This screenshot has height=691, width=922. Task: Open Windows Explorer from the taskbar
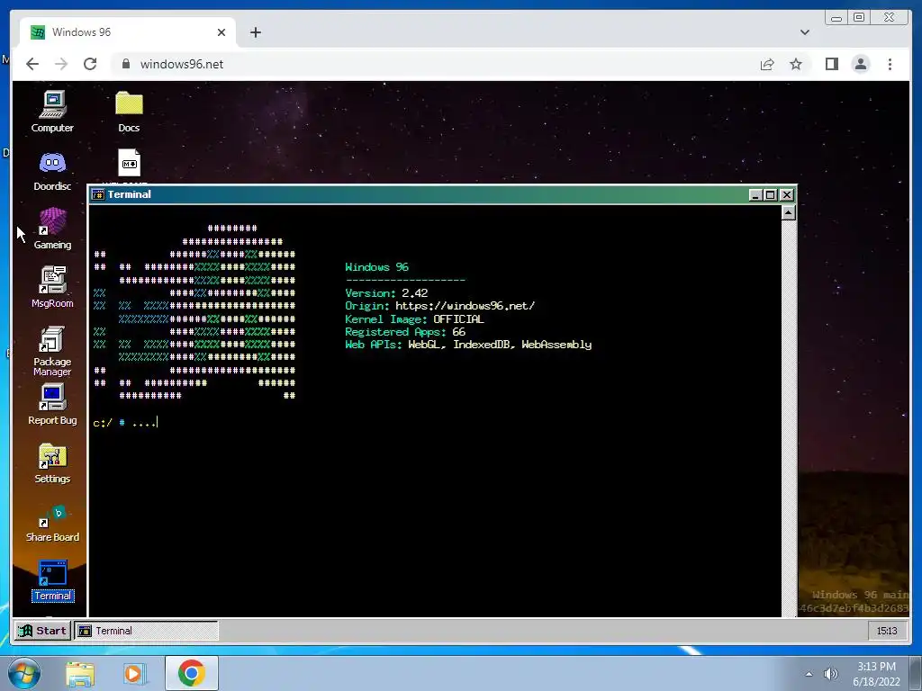(80, 674)
